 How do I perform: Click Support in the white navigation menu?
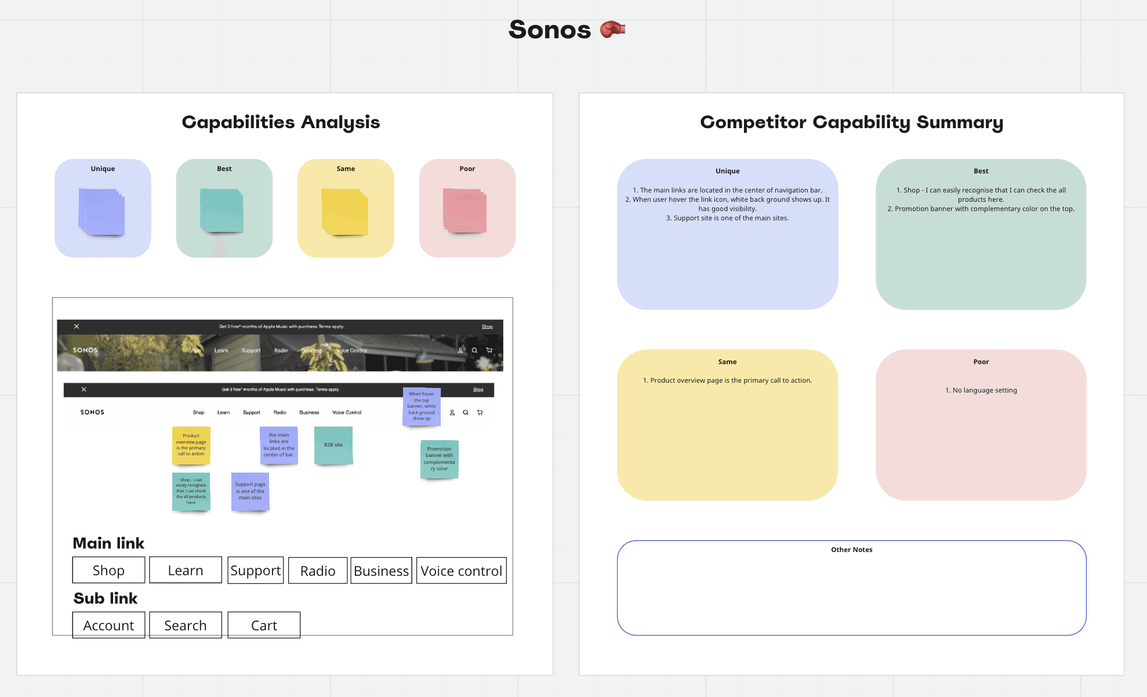click(252, 413)
